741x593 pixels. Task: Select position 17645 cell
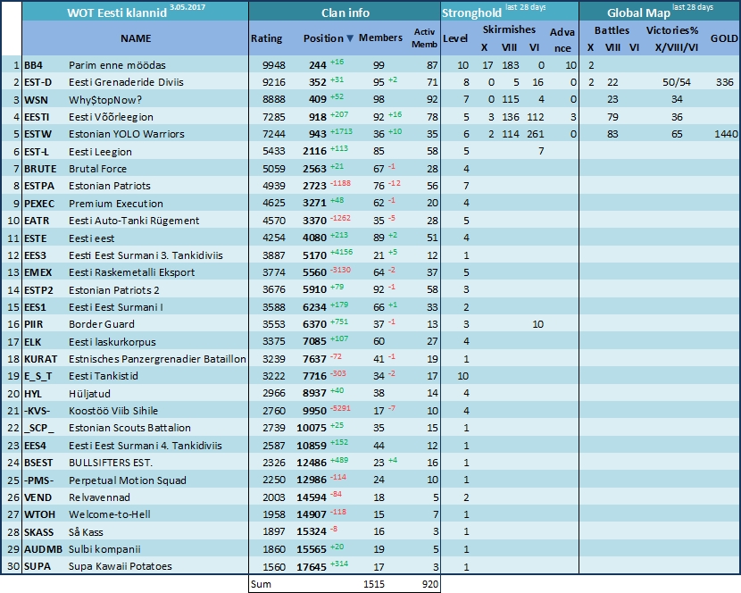click(x=312, y=566)
